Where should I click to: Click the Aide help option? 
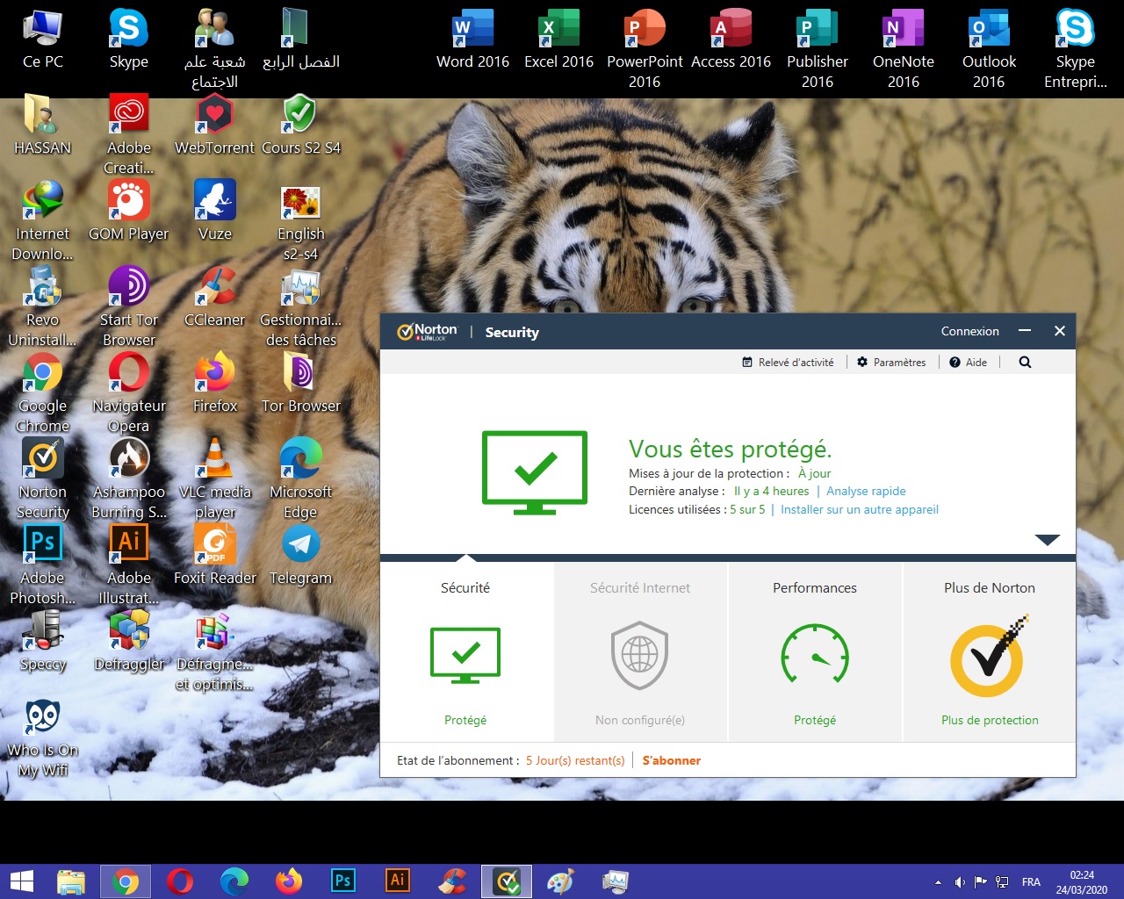(x=968, y=363)
